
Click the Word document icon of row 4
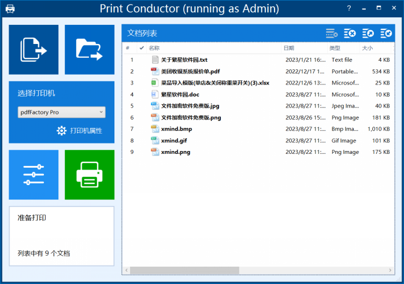155,94
